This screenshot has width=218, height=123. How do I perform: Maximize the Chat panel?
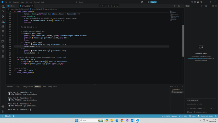point(213,6)
